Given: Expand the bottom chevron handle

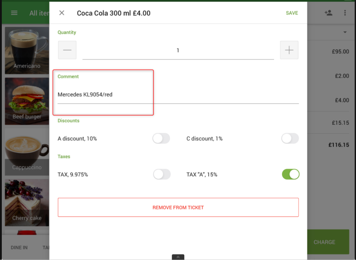Looking at the screenshot, I should [x=178, y=257].
